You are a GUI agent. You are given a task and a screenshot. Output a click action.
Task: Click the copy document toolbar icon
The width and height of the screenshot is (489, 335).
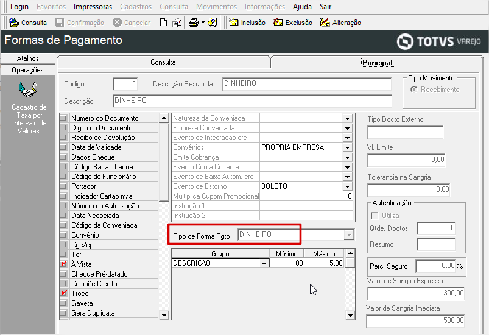tap(177, 23)
